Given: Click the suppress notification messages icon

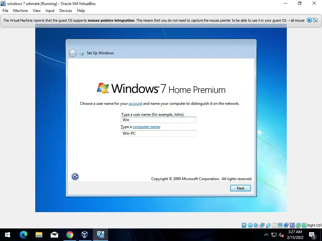Looking at the screenshot, I should pyautogui.click(x=315, y=20).
